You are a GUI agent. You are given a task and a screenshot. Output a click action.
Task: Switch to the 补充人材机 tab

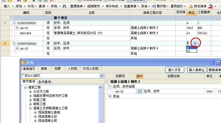pos(91,69)
